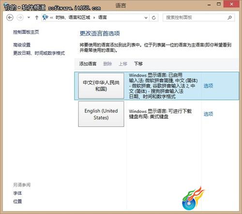Show the hidden breadcrumb chevrons at the address start

(51, 17)
